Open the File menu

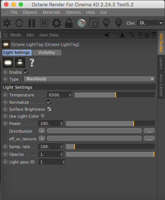(14, 12)
